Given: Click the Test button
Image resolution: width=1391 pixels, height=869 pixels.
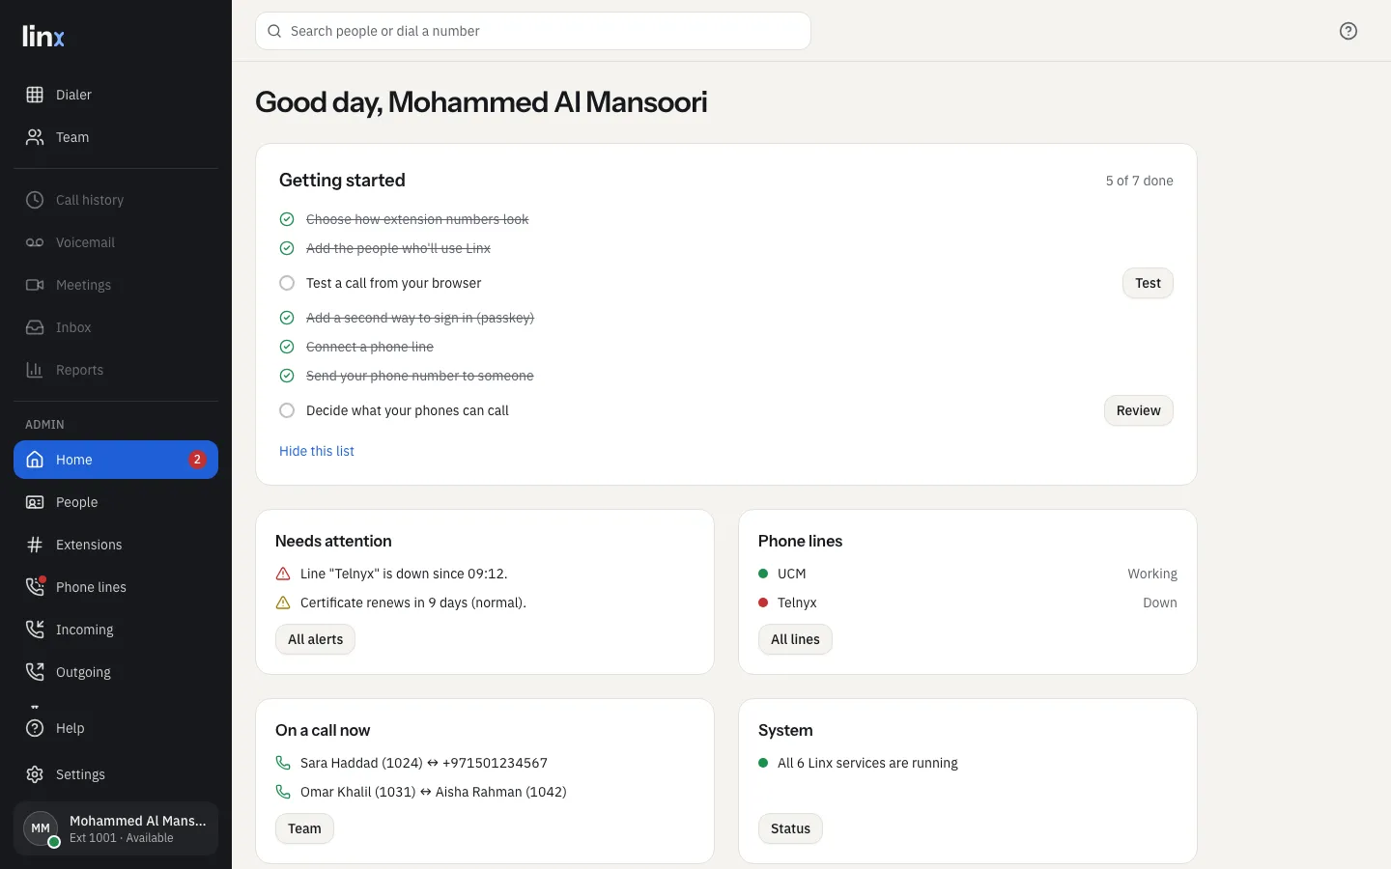Looking at the screenshot, I should click(x=1148, y=283).
